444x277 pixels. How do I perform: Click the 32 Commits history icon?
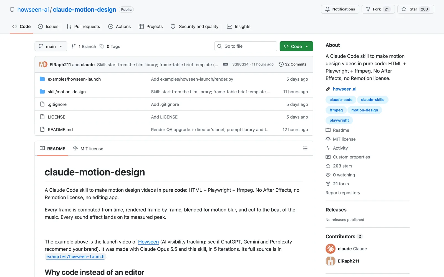click(x=281, y=64)
